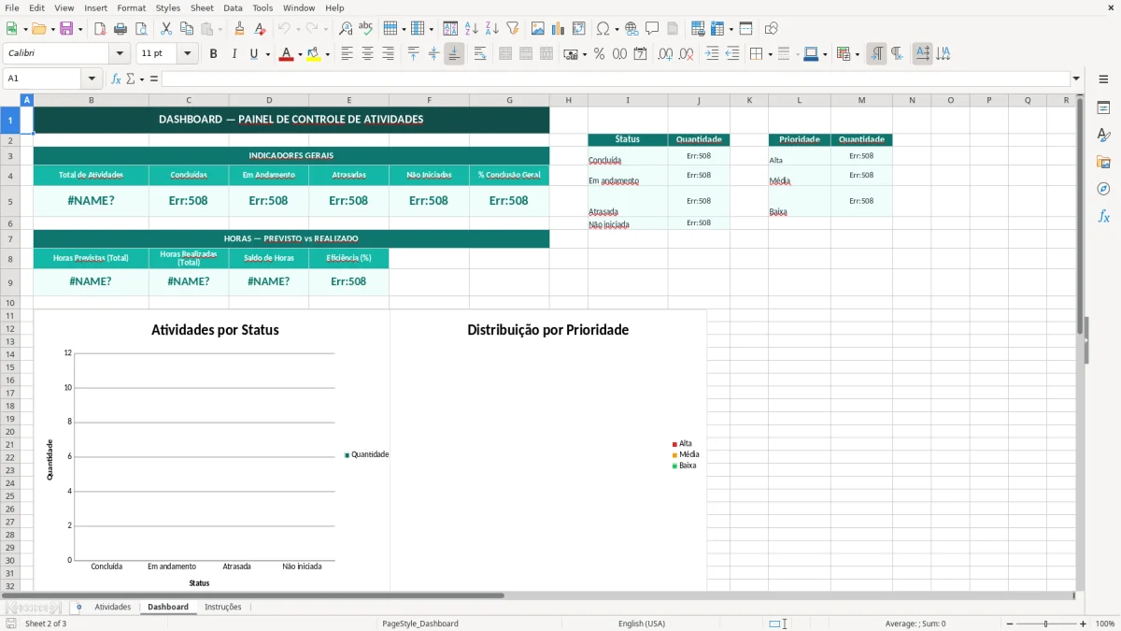This screenshot has height=631, width=1121.
Task: Click the Spelling check icon
Action: (366, 29)
